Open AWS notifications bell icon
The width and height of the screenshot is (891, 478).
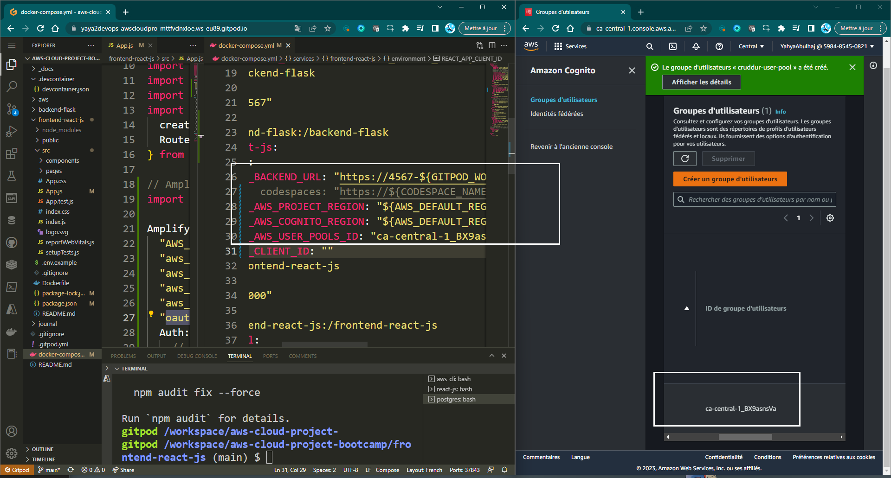696,46
